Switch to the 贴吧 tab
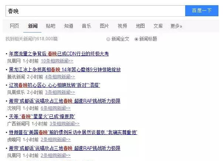 tap(51, 26)
